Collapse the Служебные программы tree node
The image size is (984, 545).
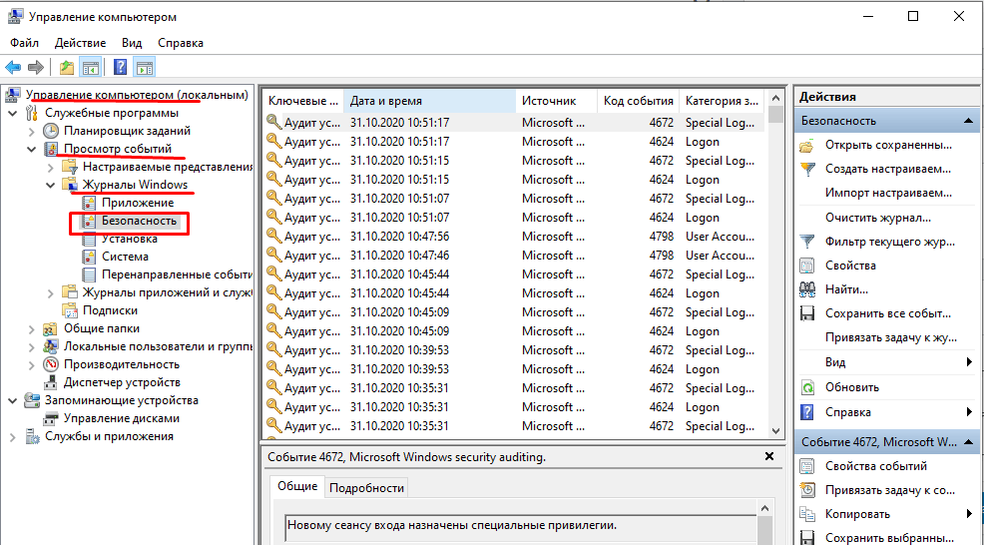pos(13,114)
